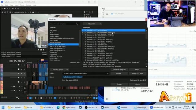This screenshot has width=196, height=110.
Task: Click Stop button under the video preview
Action: (43, 50)
